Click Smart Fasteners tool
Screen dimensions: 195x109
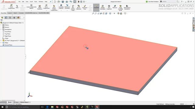40,7
